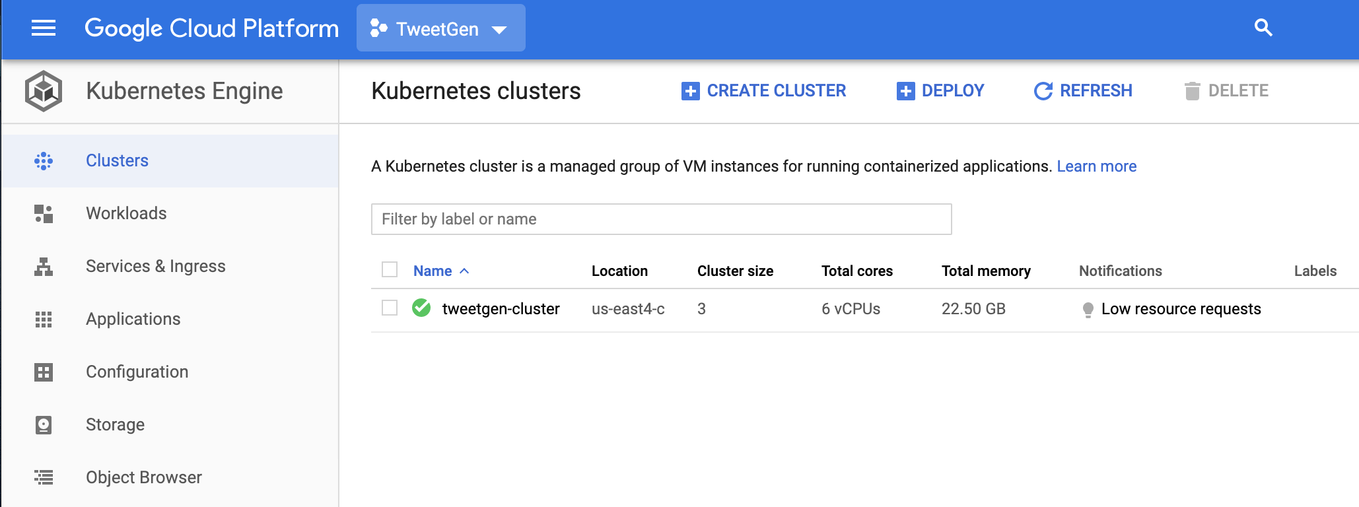
Task: Open the tweetgen-cluster details link
Action: pyautogui.click(x=501, y=308)
